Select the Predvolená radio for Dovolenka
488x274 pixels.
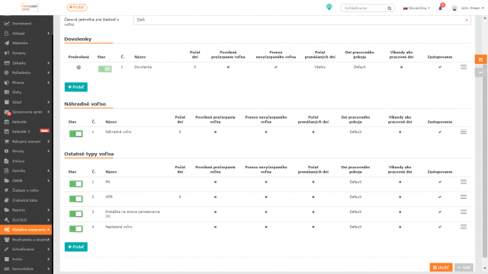tap(79, 67)
